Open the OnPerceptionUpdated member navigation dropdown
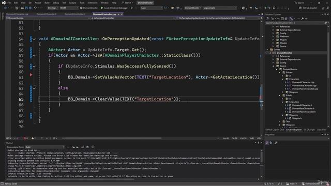This screenshot has height=186, width=331. (218, 18)
